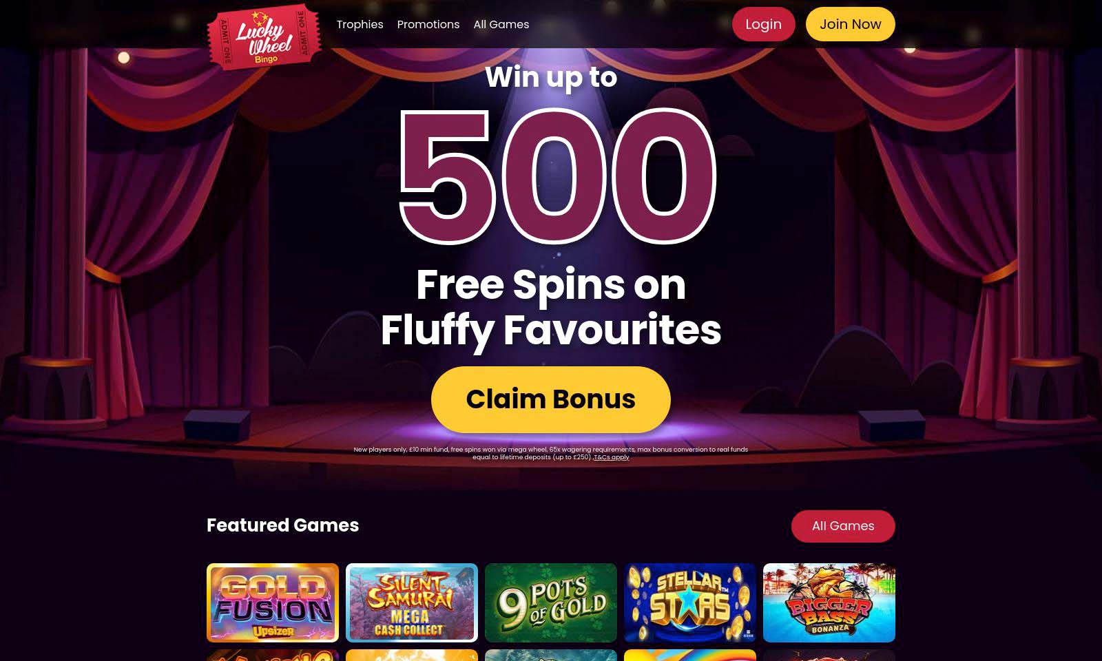Open the Bigger Bass Bonanza game tile
1102x661 pixels.
829,602
